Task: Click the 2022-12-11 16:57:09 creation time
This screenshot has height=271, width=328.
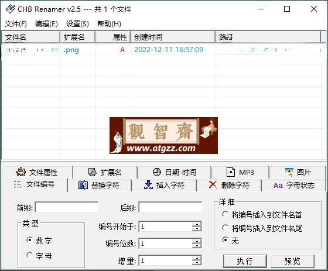Action: tap(169, 50)
